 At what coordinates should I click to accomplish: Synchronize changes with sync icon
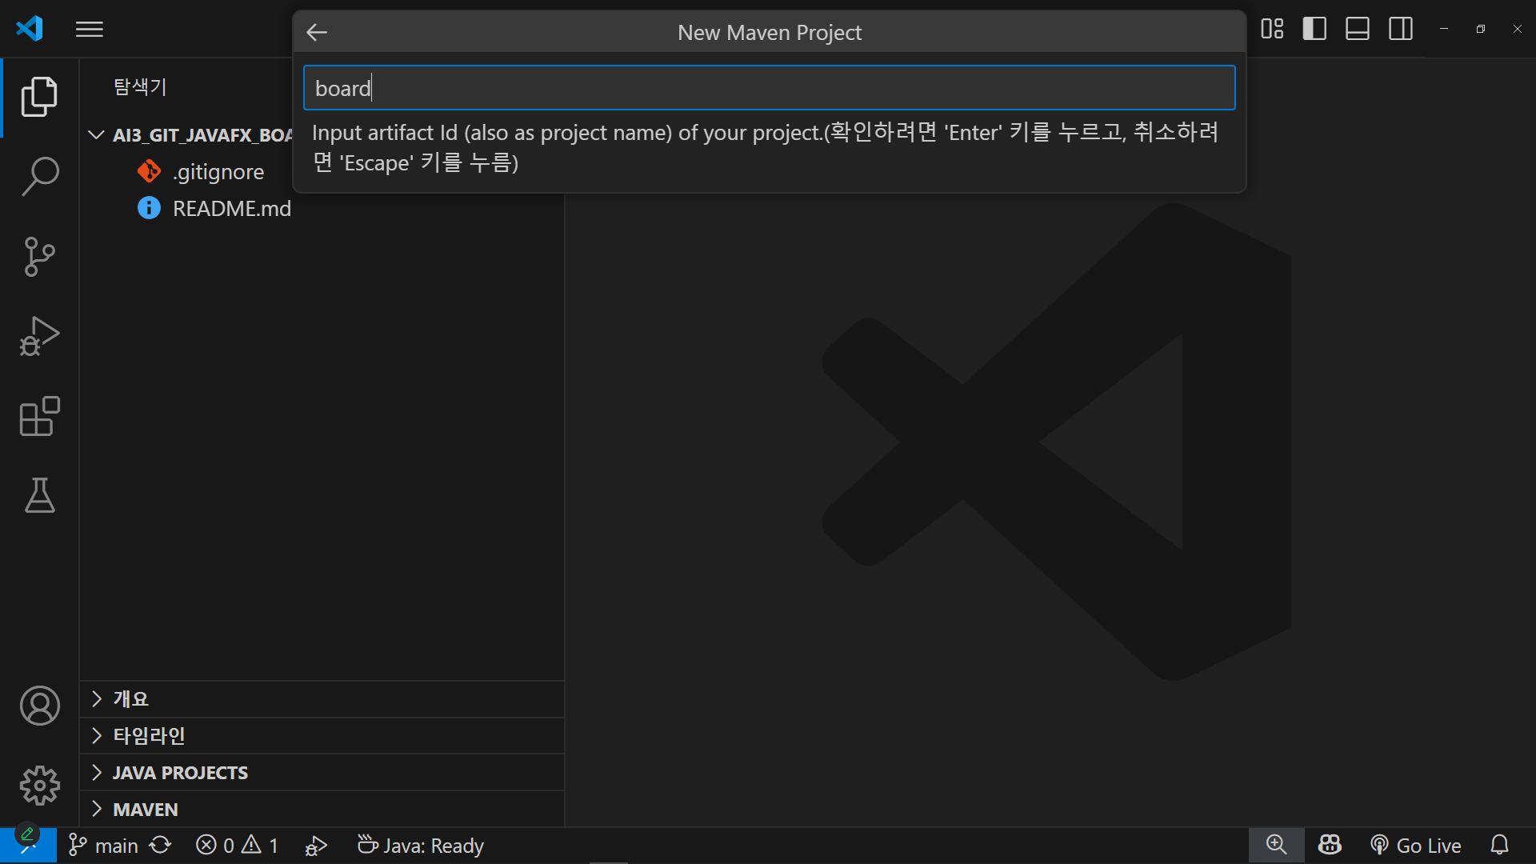(161, 845)
